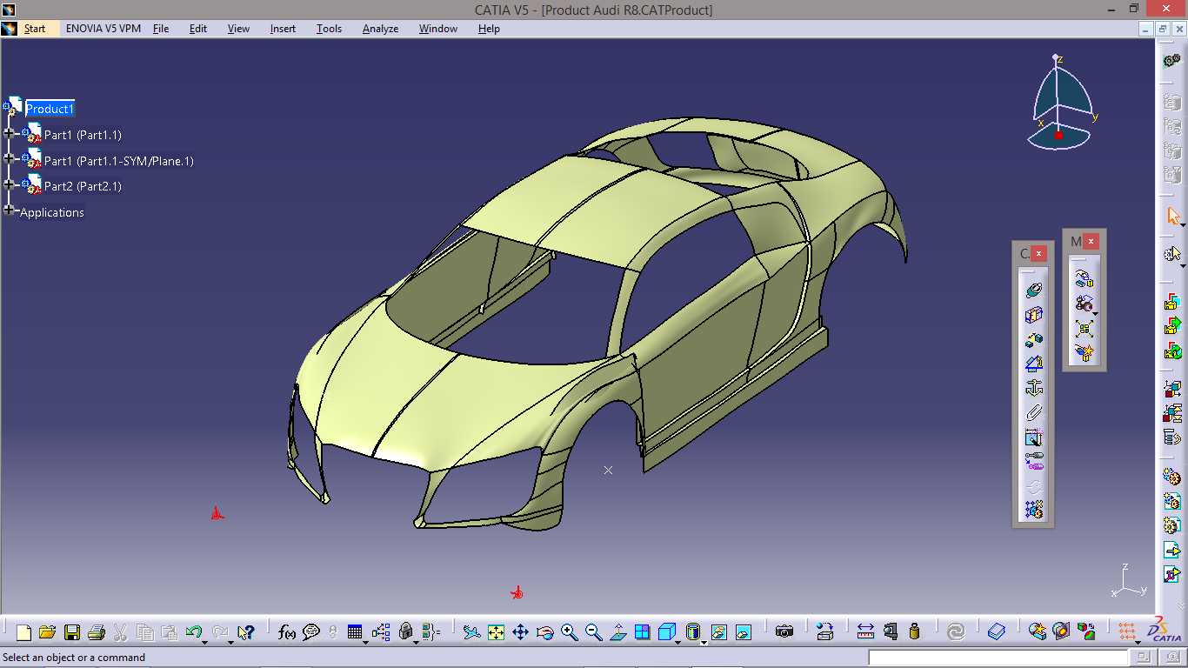
Task: Click the Capture camera icon
Action: 784,632
